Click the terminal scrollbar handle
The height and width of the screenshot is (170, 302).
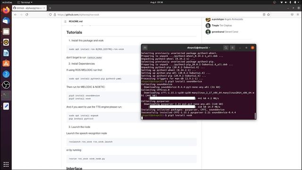(255, 116)
